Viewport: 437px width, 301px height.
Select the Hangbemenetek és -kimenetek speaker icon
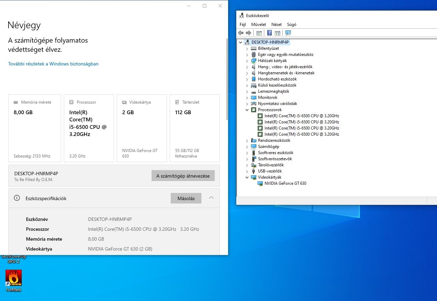click(x=254, y=73)
